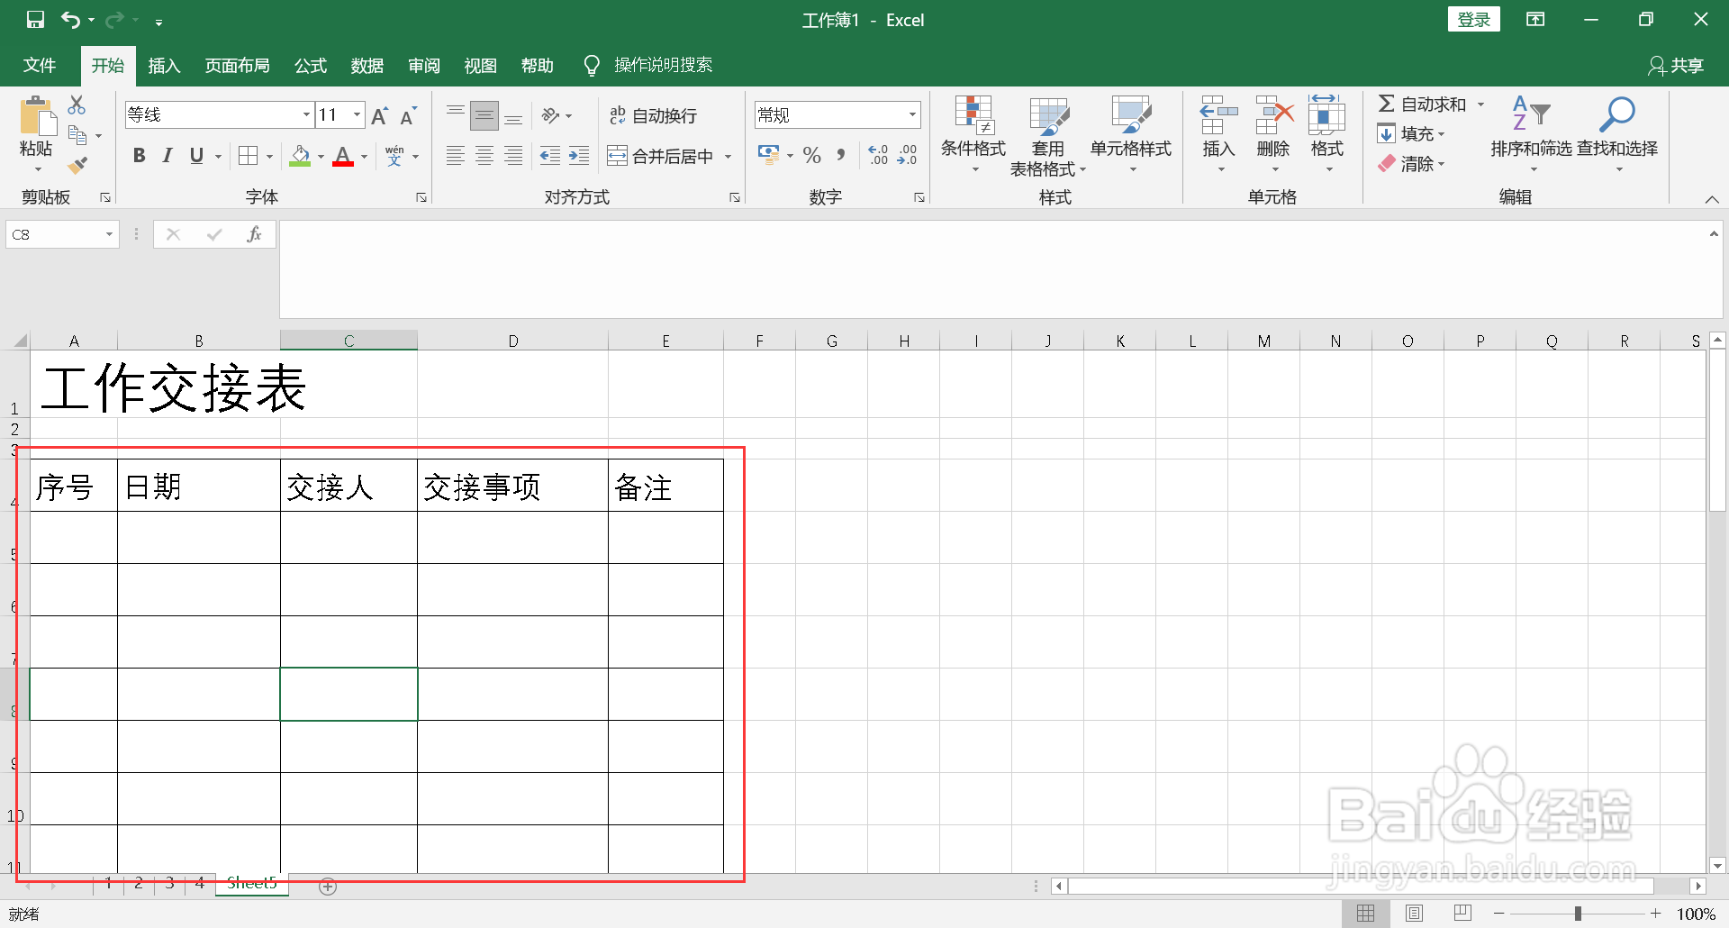Open the font size dropdown
Screen dimensions: 1729x928
pos(355,114)
